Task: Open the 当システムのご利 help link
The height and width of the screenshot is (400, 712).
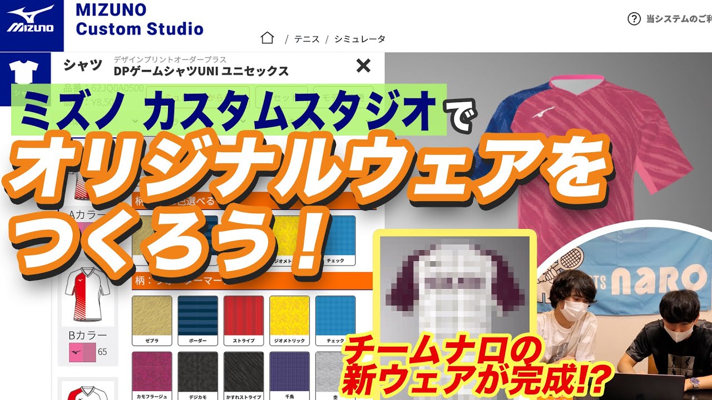Action: pyautogui.click(x=679, y=19)
